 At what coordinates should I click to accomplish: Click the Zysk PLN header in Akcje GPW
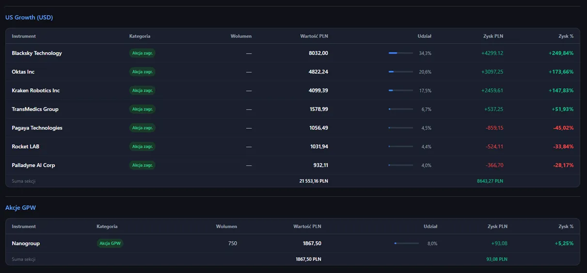[x=497, y=227]
